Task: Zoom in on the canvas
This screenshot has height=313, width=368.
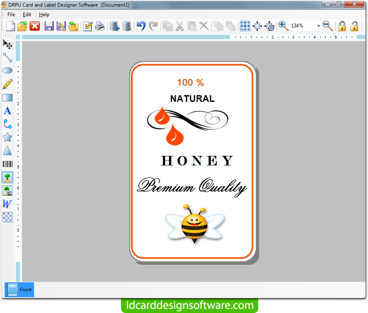Action: click(284, 26)
